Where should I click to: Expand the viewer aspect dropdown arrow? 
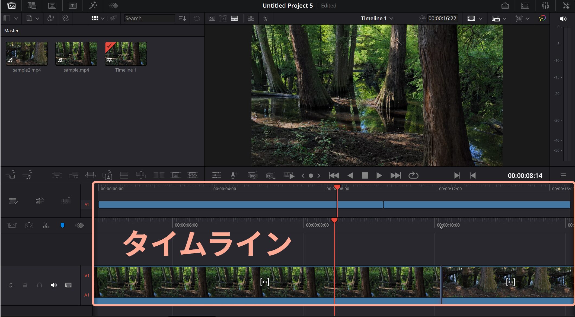tap(480, 18)
